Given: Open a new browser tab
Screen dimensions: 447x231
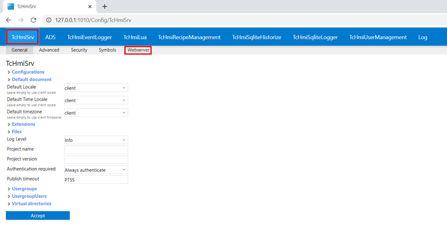Looking at the screenshot, I should pyautogui.click(x=105, y=6).
